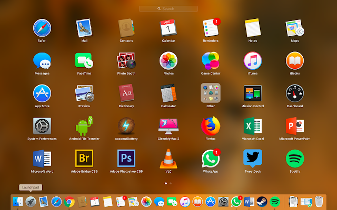Image resolution: width=337 pixels, height=210 pixels.
Task: Open Adobe Bridge CS6
Action: tap(84, 159)
